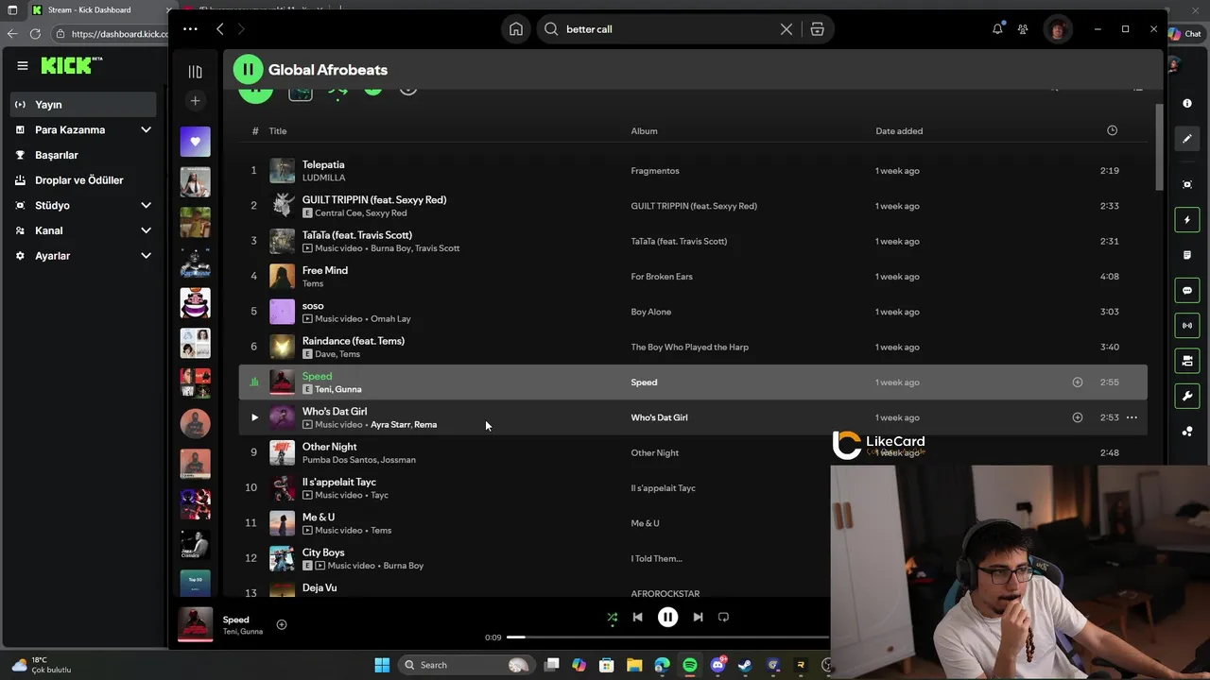
Task: Select Telepatia track row
Action: [693, 171]
